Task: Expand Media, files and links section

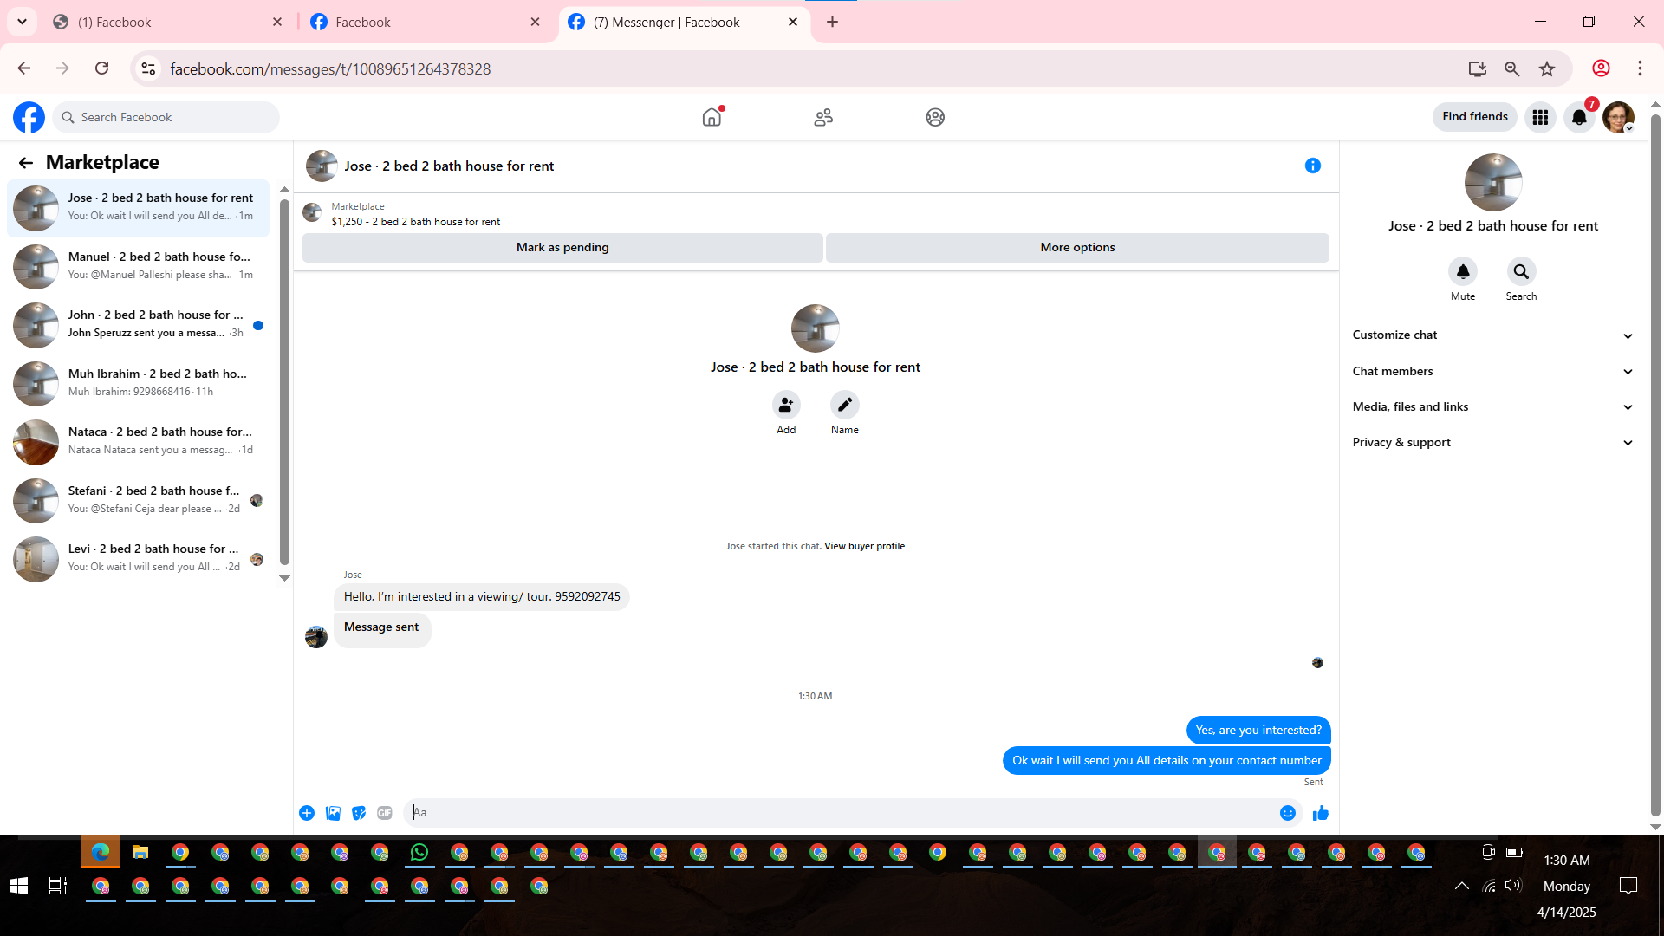Action: click(1492, 406)
